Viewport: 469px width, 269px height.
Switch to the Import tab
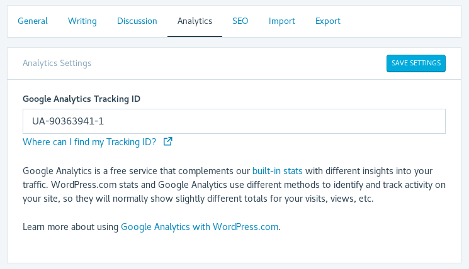point(282,21)
